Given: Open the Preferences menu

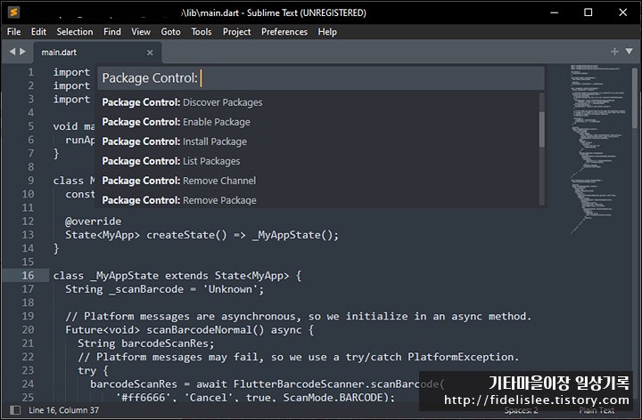Looking at the screenshot, I should point(284,32).
